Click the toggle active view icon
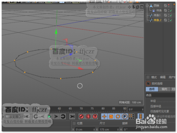Image resolution: width=177 pixels, height=133 pixels. [x=142, y=7]
